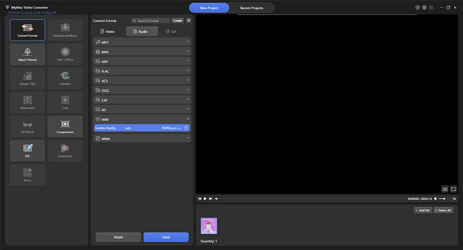463x250 pixels.
Task: Open the snapshot folder icon in preview
Action: [453, 189]
